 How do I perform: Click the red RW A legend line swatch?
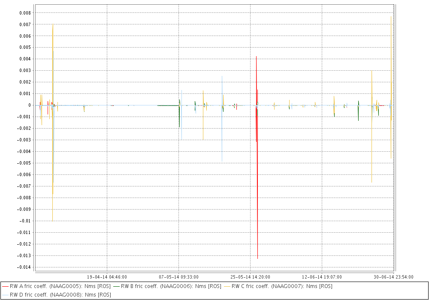click(5, 286)
